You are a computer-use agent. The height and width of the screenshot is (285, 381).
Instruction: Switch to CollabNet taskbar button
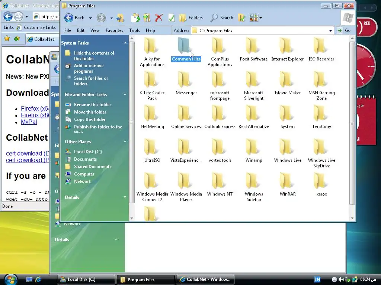tap(205, 279)
